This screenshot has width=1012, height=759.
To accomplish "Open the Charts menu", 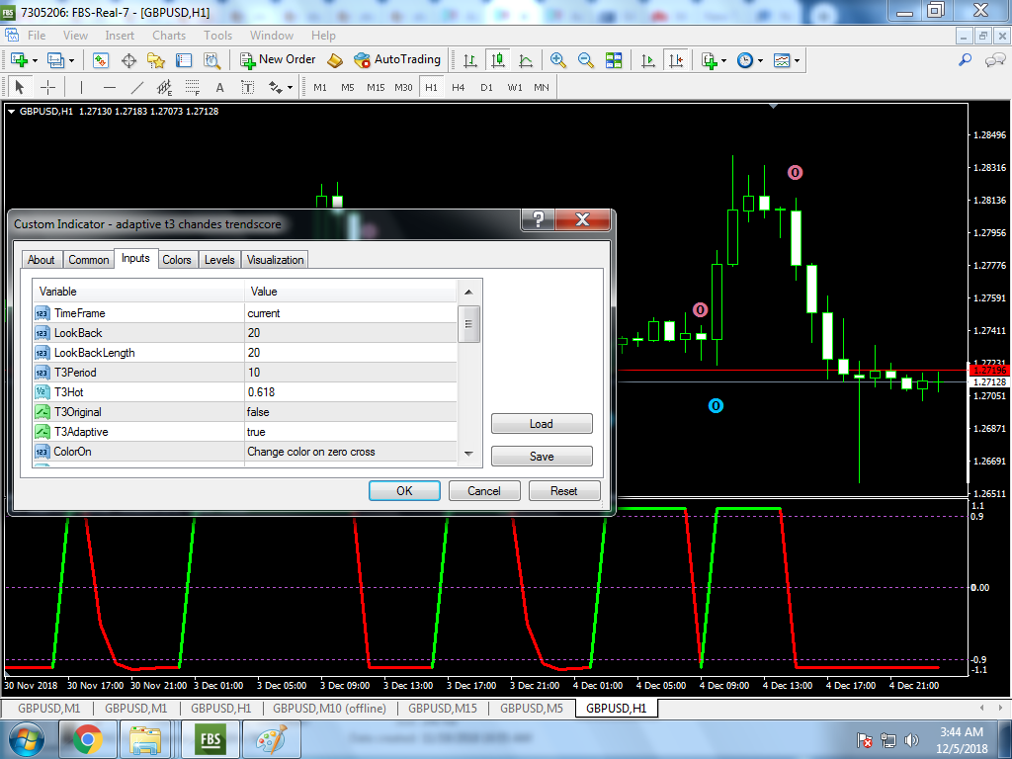I will click(x=169, y=36).
